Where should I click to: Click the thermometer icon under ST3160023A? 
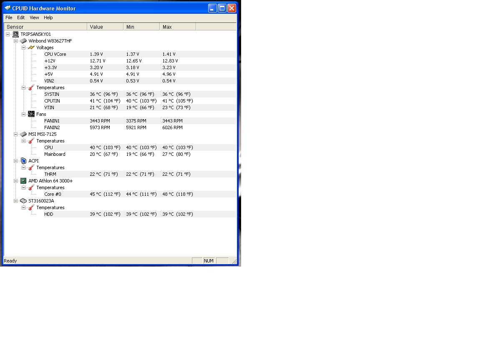pyautogui.click(x=31, y=207)
